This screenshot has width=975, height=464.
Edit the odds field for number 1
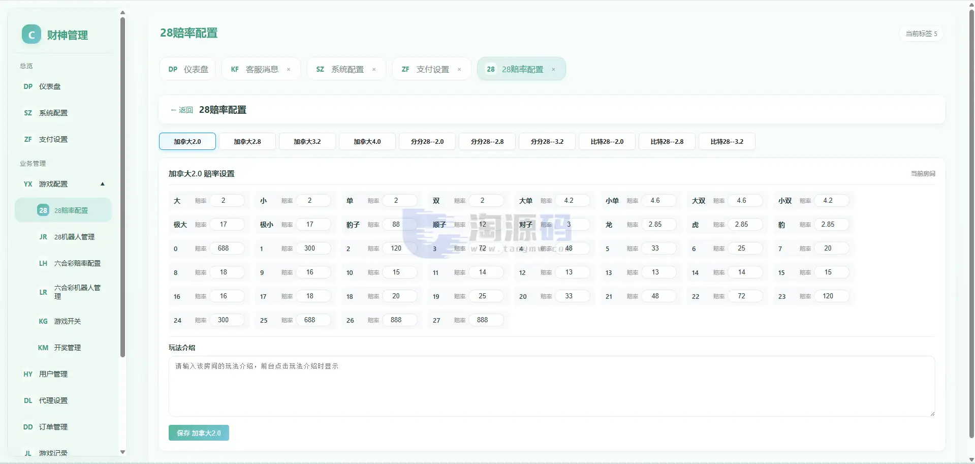(x=313, y=249)
